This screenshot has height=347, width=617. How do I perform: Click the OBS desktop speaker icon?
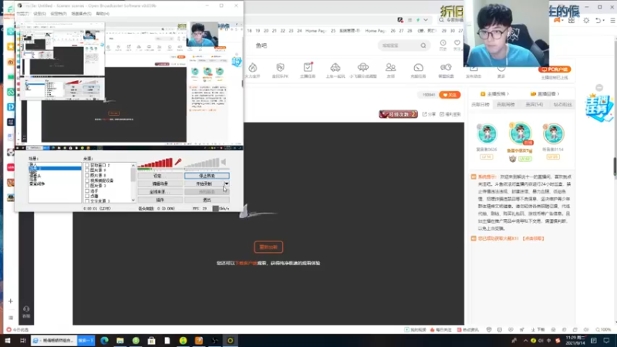(224, 162)
